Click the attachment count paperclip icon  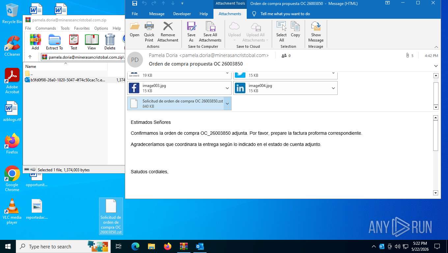[x=407, y=56]
